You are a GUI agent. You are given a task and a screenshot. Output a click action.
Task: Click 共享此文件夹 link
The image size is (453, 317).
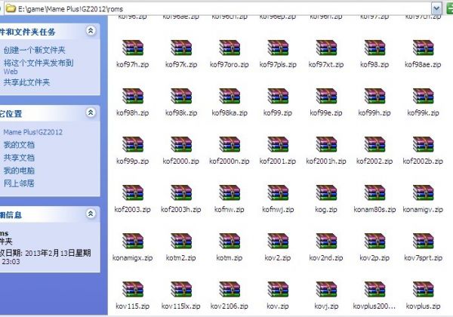[x=26, y=82]
